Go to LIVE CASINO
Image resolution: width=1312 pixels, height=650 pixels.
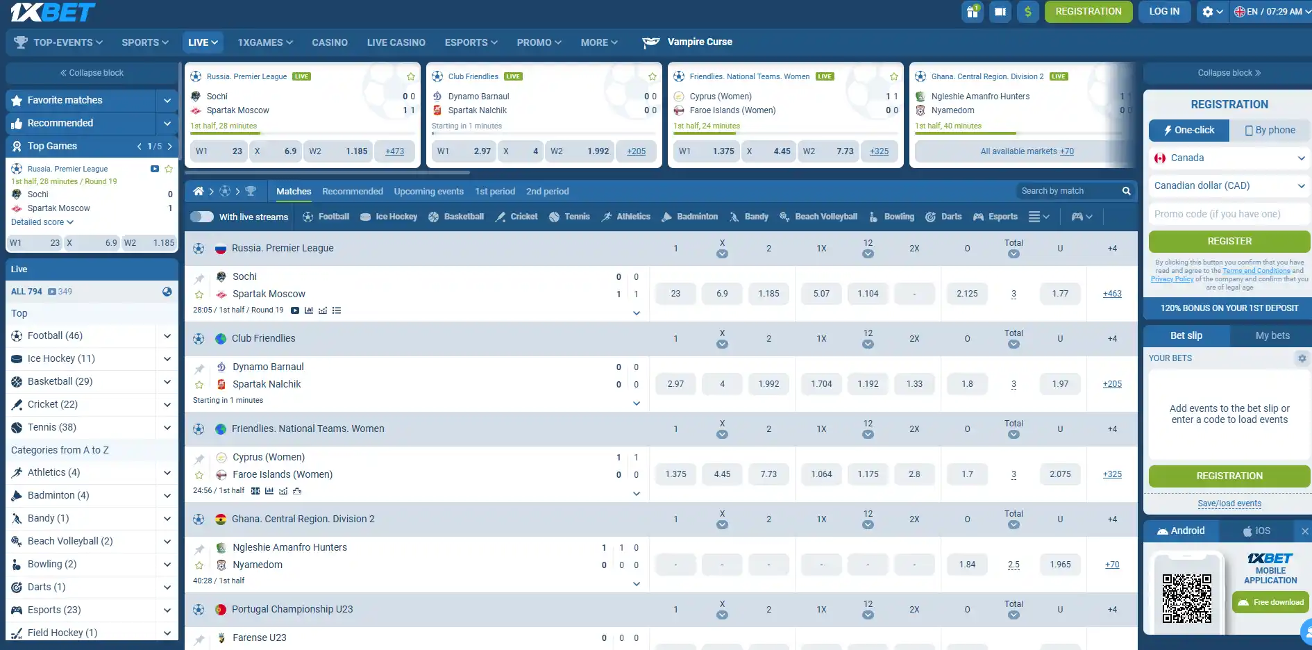point(396,42)
